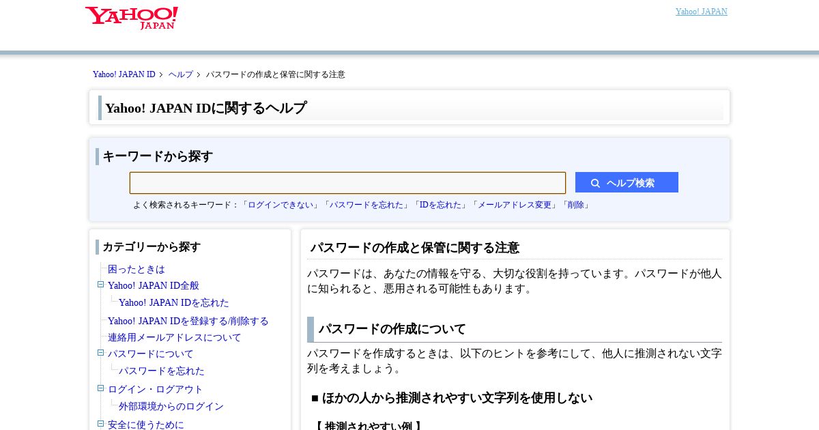Open the ヘルプ breadcrumb link
Image resolution: width=819 pixels, height=430 pixels.
point(181,74)
